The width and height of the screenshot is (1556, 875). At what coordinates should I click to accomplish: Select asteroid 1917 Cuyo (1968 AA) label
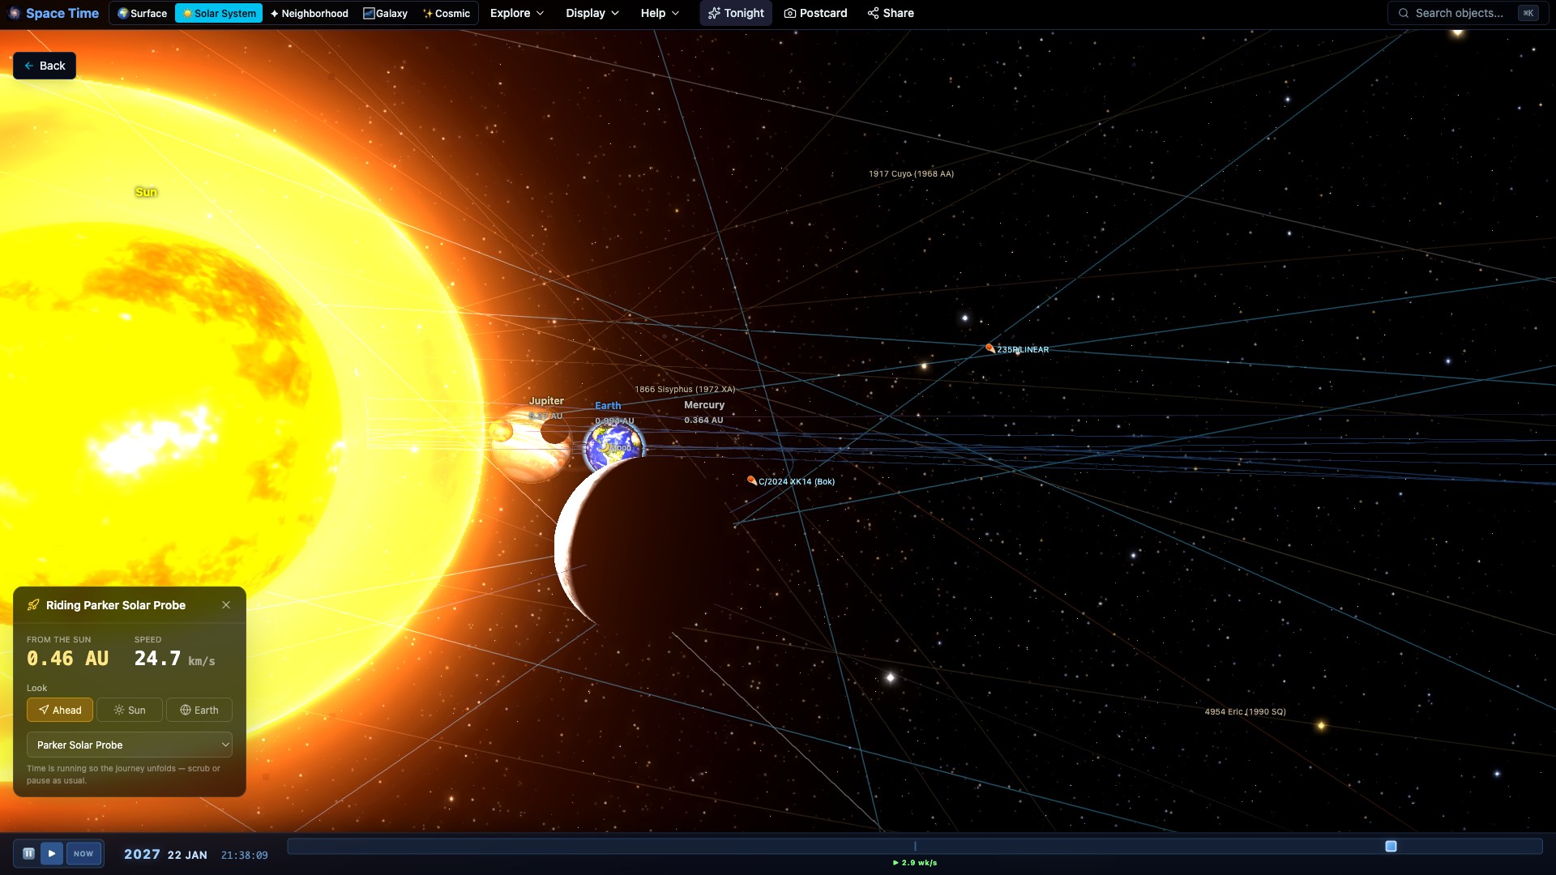[911, 174]
